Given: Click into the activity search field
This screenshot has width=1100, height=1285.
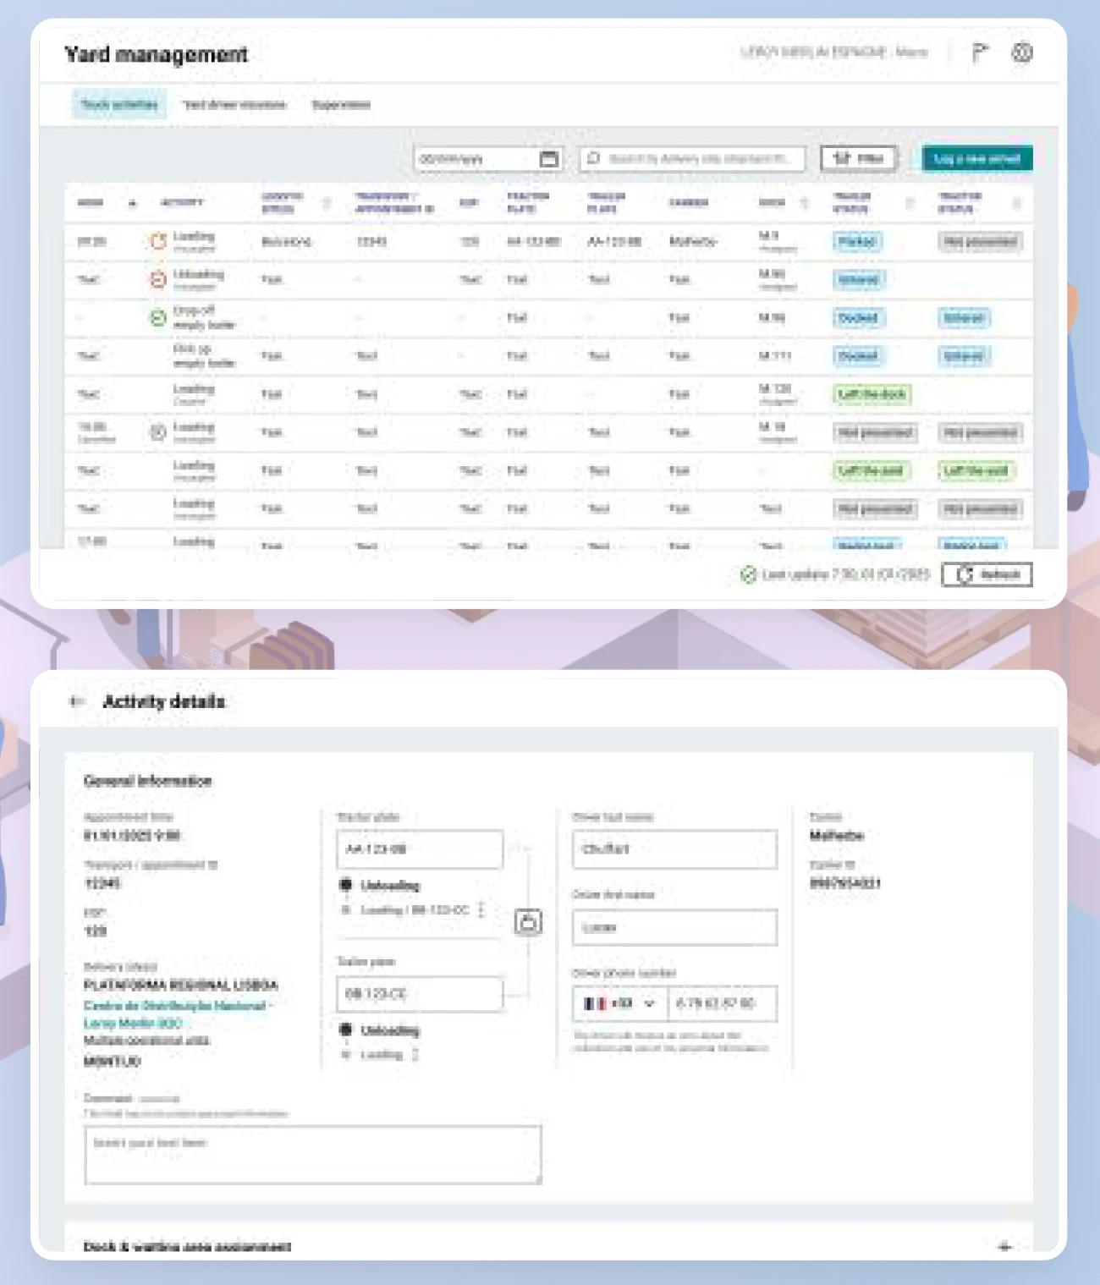Looking at the screenshot, I should click(692, 158).
